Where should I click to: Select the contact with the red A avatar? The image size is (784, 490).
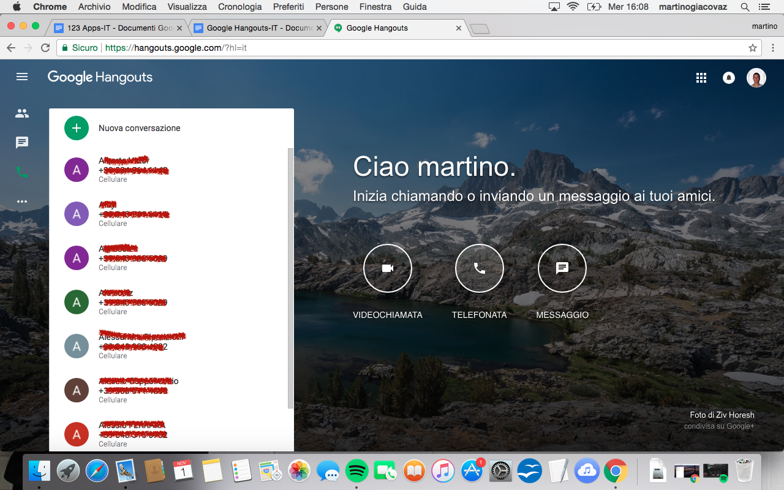click(77, 434)
